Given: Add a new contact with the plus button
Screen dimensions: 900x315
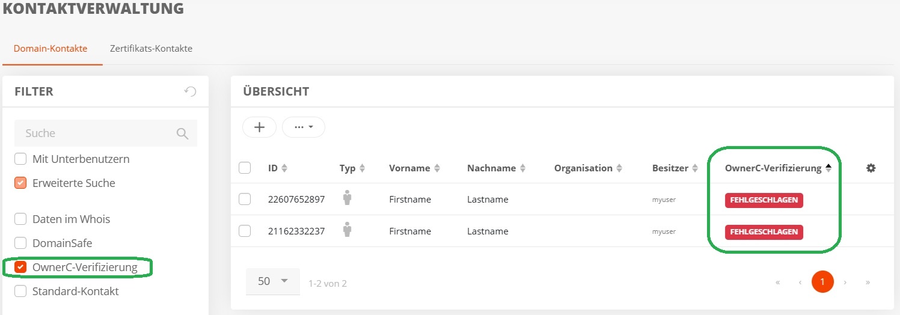Looking at the screenshot, I should [x=259, y=127].
